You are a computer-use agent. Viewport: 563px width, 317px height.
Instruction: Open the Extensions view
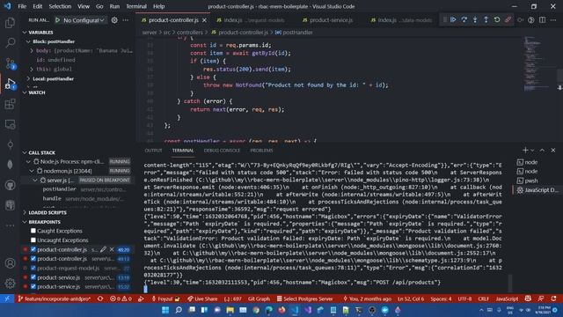click(10, 104)
